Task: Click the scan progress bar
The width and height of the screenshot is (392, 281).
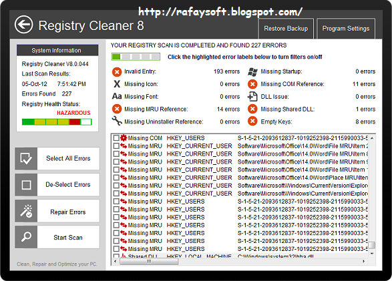Action: (136, 57)
